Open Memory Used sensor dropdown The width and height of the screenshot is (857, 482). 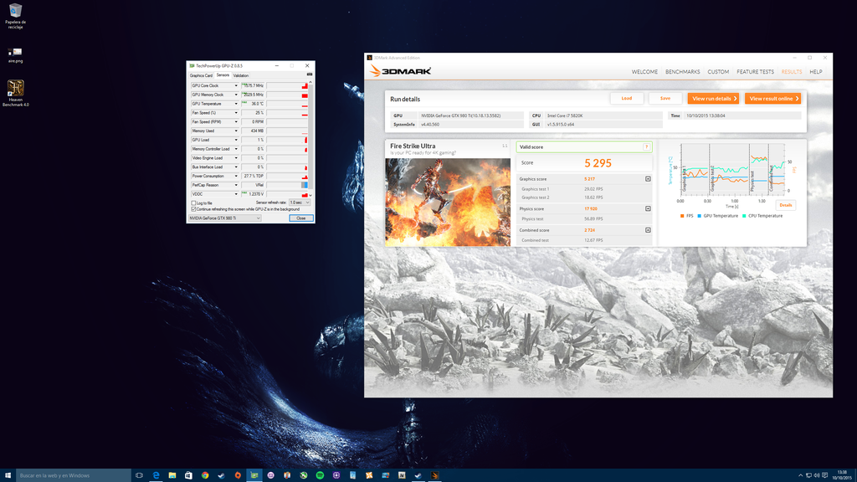236,131
